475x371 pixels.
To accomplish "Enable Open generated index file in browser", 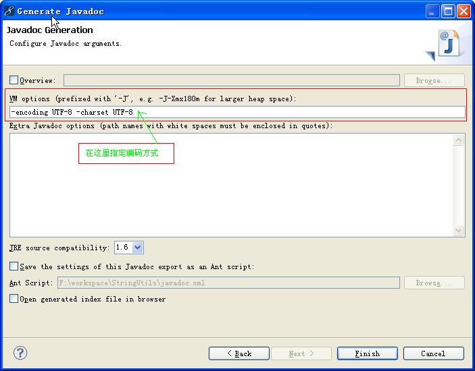I will click(14, 299).
